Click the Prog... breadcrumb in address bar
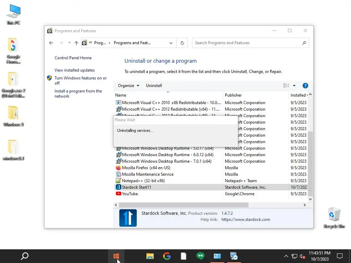Image resolution: width=351 pixels, height=263 pixels. click(x=100, y=43)
